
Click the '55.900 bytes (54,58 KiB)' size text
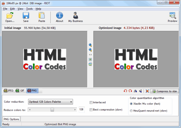(x=40, y=28)
